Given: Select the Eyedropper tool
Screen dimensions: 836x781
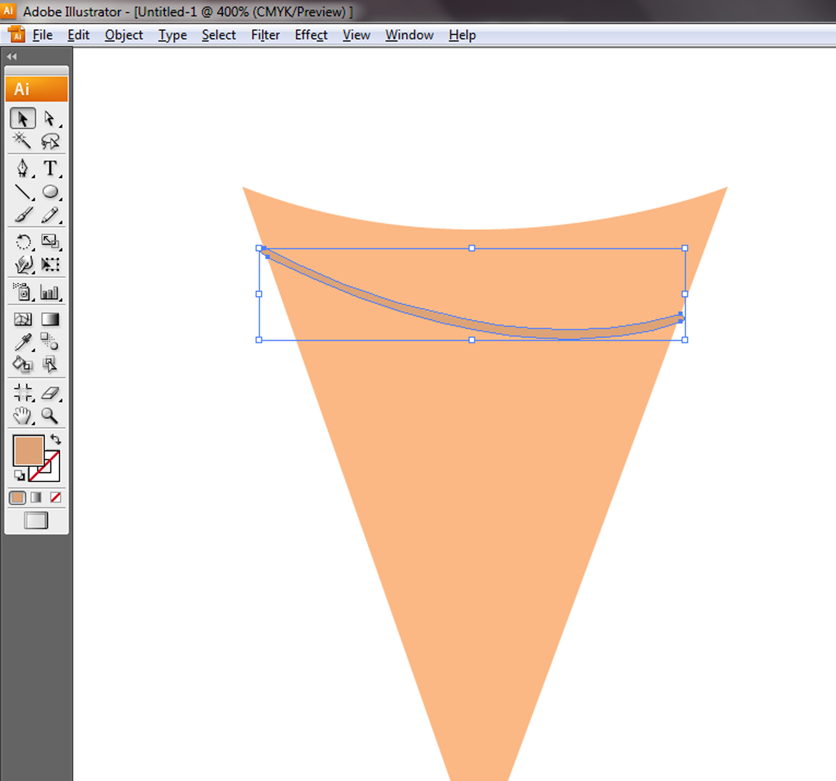Looking at the screenshot, I should tap(23, 341).
